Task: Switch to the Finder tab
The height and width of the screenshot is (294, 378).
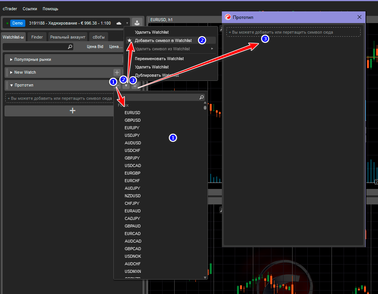Action: coord(37,37)
